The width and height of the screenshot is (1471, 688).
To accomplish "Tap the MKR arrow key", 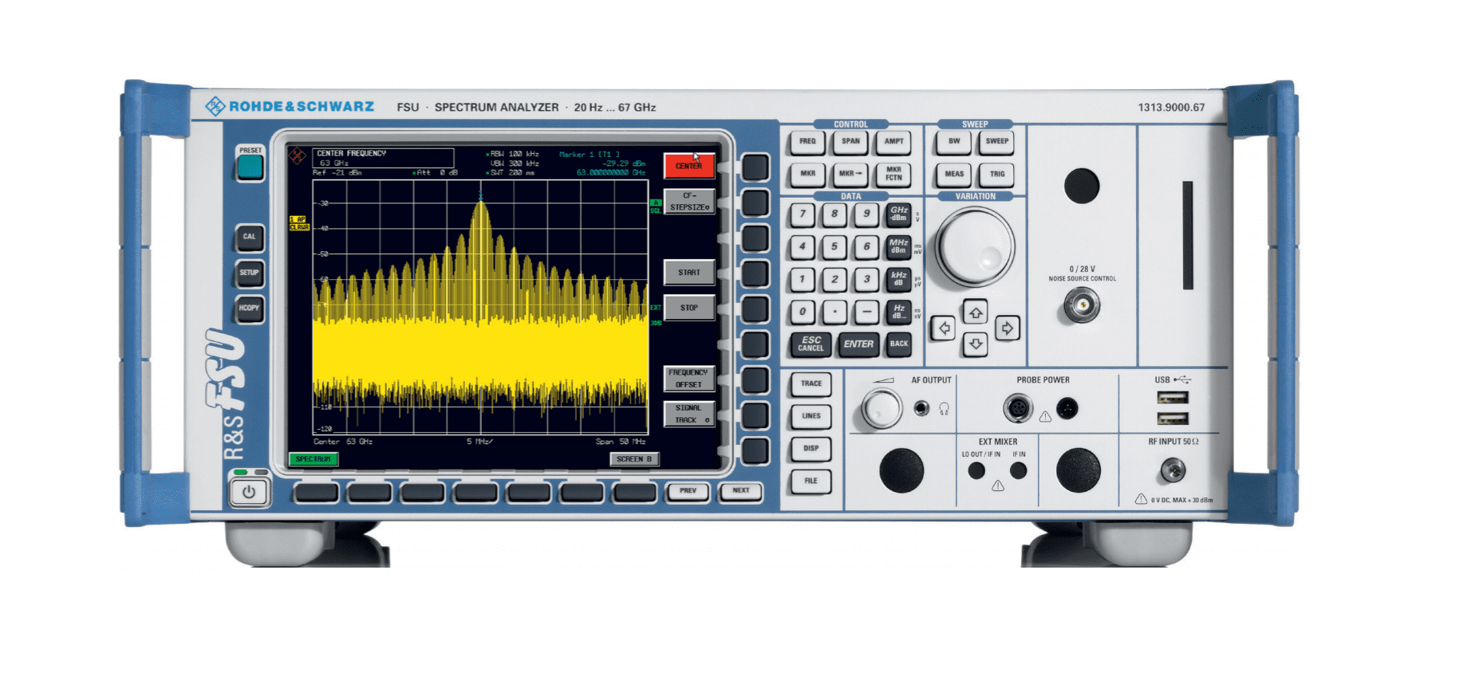I will [x=851, y=174].
